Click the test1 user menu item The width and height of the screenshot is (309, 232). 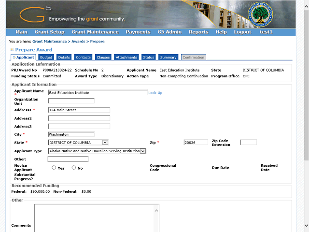point(266,32)
